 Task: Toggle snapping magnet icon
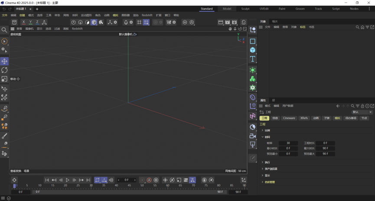(126, 22)
